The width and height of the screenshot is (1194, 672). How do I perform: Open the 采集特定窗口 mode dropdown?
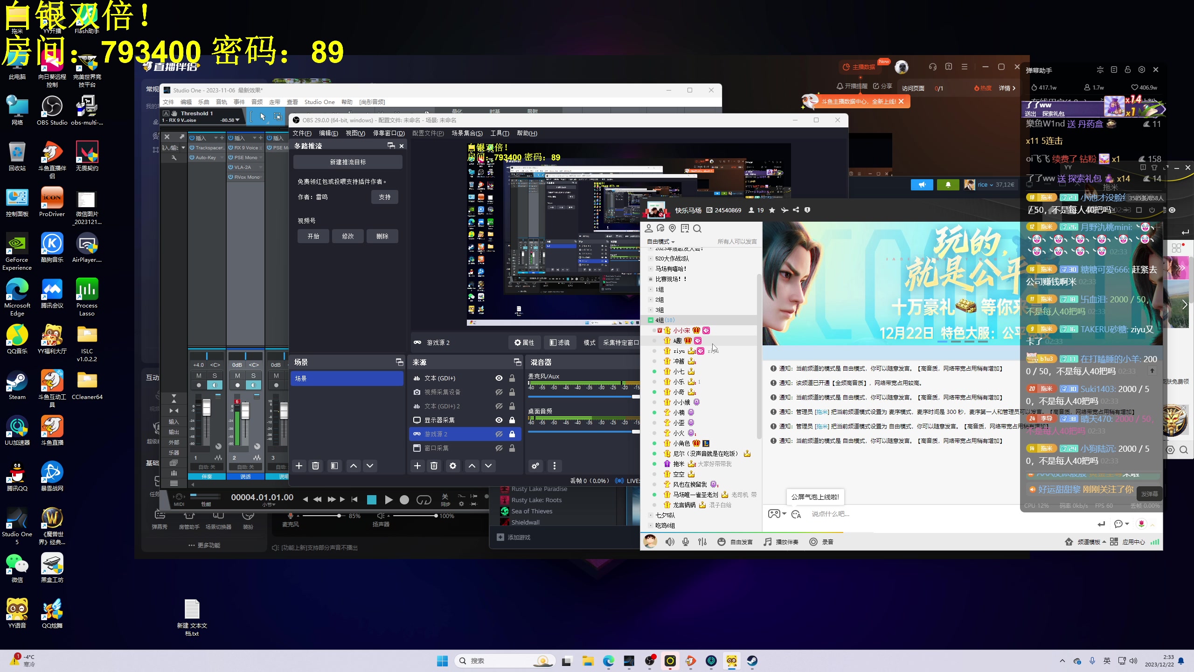pos(621,343)
